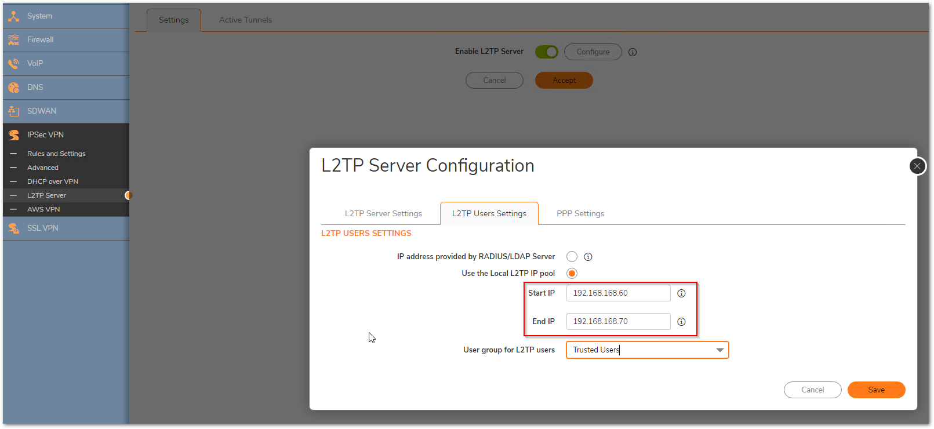Image resolution: width=934 pixels, height=429 pixels.
Task: Close the L2TP Server Configuration dialog
Action: (917, 166)
